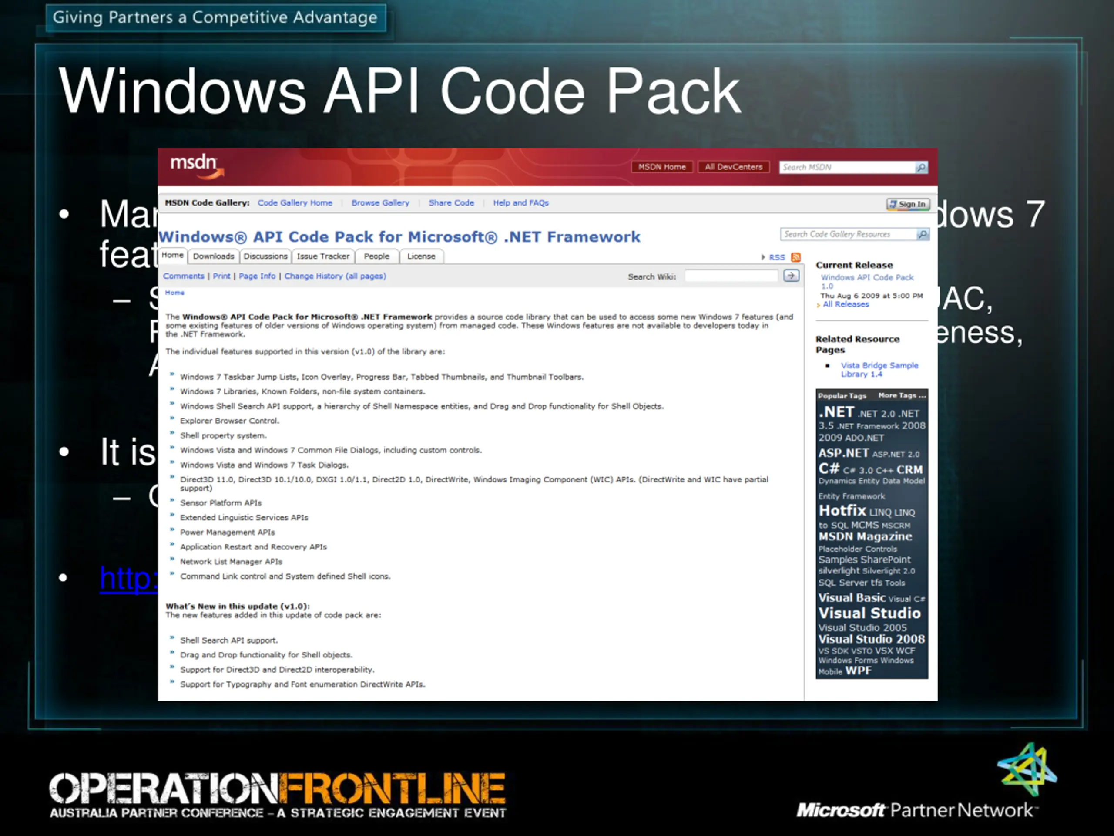Click the Browse Gallery link

[380, 202]
